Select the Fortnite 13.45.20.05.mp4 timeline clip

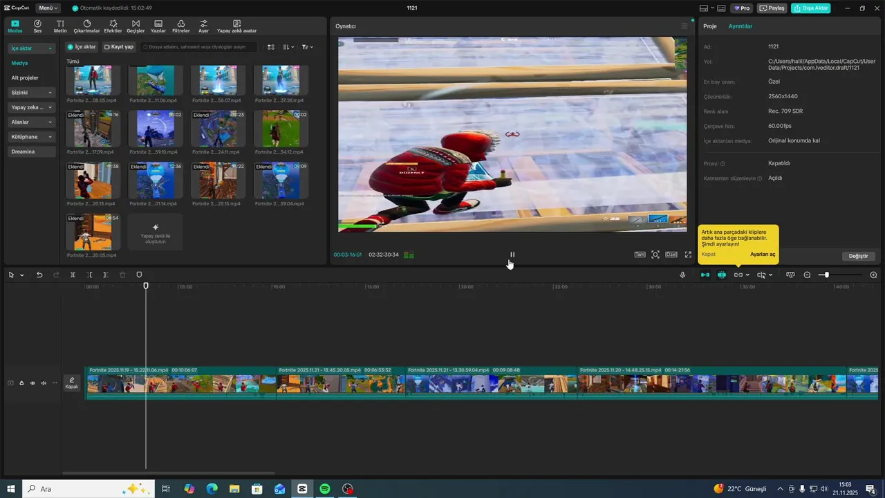pyautogui.click(x=341, y=382)
